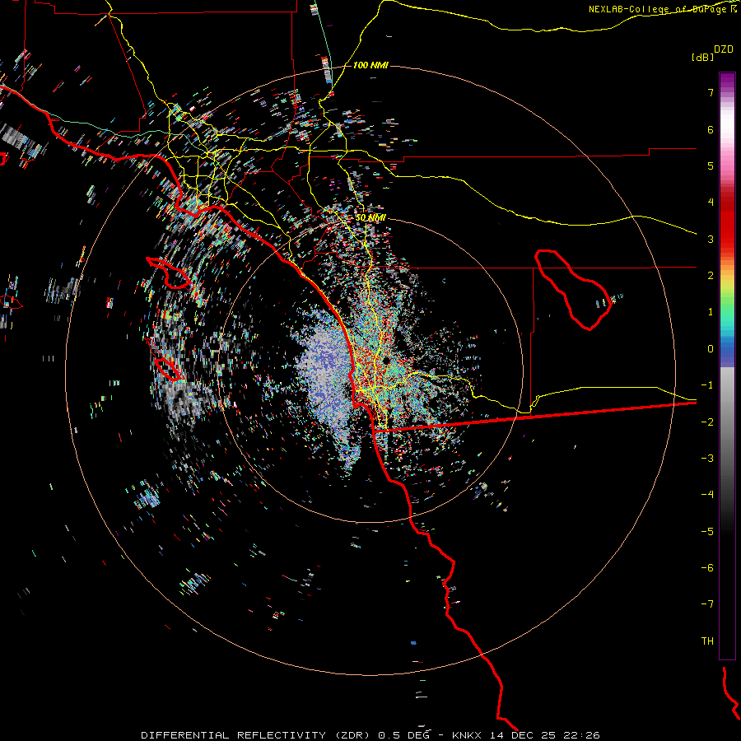Pick the purple top of the color scale
This screenshot has width=741, height=741.
tap(727, 81)
